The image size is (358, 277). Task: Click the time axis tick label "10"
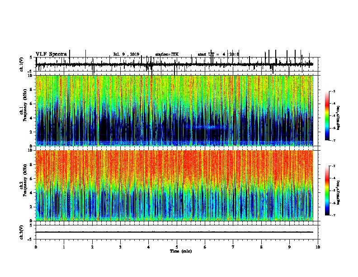click(x=318, y=247)
